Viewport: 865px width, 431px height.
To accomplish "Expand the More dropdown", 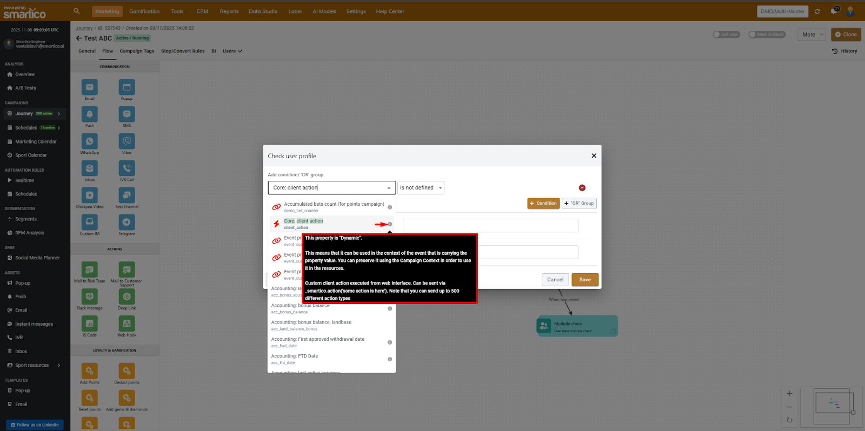I will (811, 35).
